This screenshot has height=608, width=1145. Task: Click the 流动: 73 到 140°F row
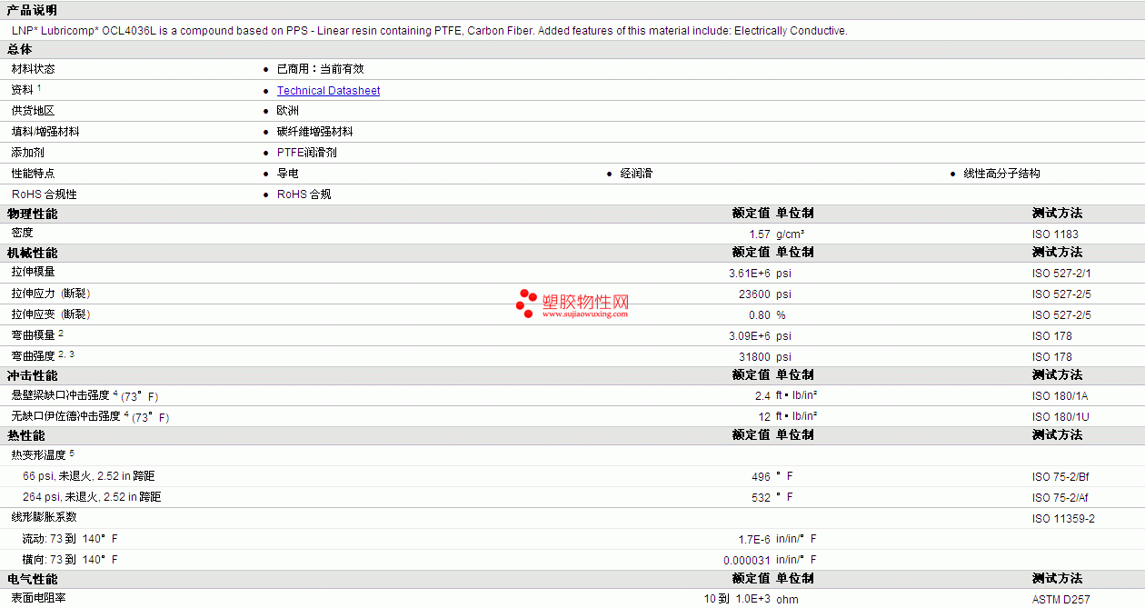pyautogui.click(x=71, y=539)
